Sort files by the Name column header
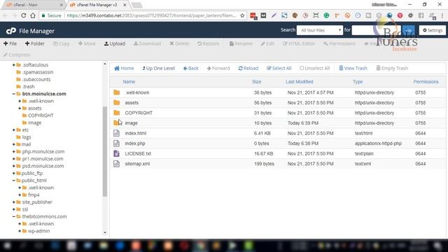 (129, 82)
